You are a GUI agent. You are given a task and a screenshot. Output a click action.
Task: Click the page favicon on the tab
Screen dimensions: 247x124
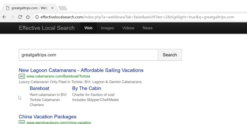point(8,8)
